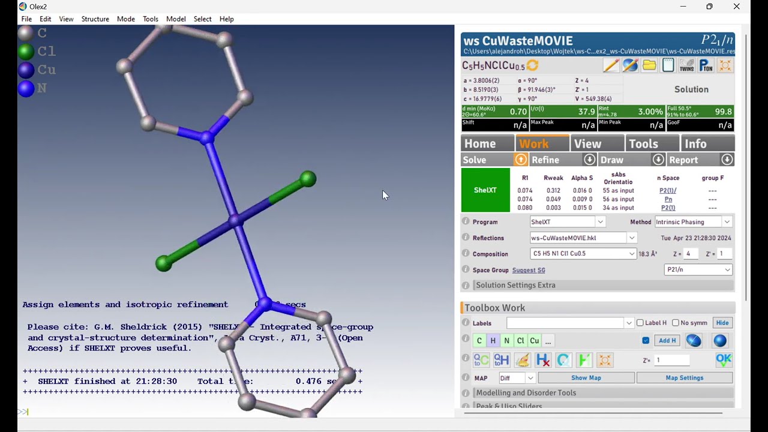Click the globe with pencil icon
Viewport: 768px width, 432px height.
(630, 65)
